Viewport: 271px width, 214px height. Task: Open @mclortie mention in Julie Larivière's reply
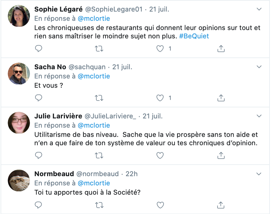click(94, 125)
